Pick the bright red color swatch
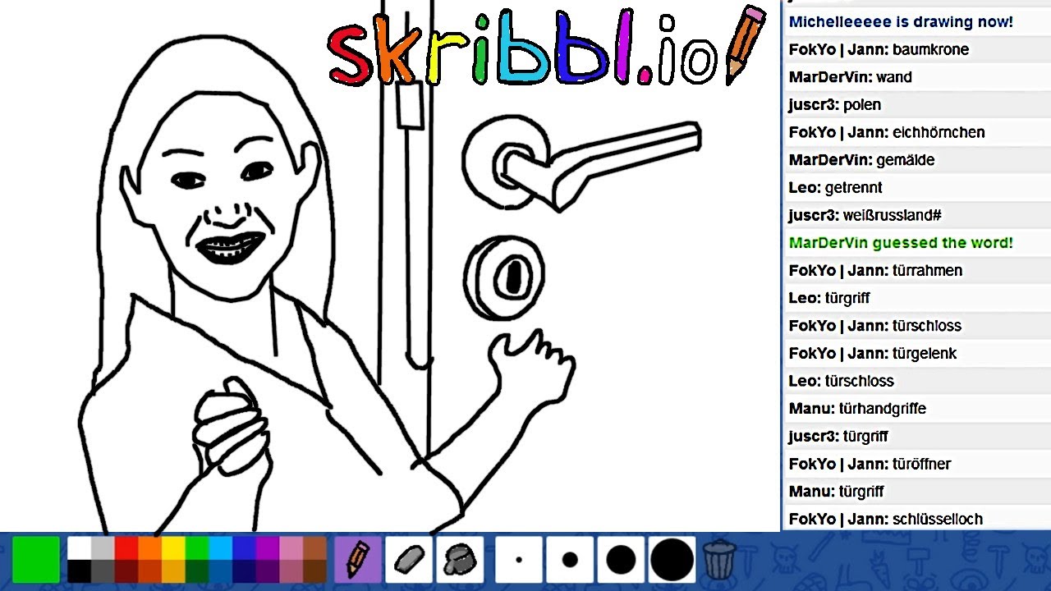1051x591 pixels. (126, 548)
